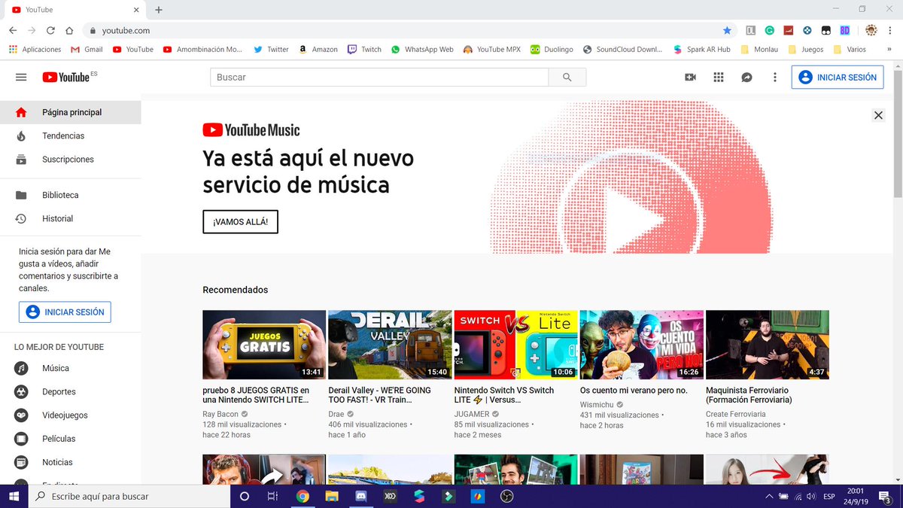The width and height of the screenshot is (903, 508).
Task: Close the YouTube Music banner
Action: pyautogui.click(x=878, y=115)
